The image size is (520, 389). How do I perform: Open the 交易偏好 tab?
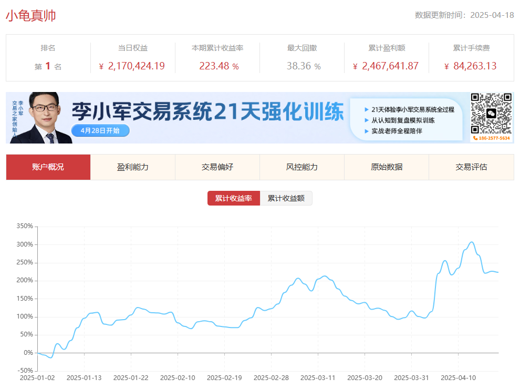217,167
